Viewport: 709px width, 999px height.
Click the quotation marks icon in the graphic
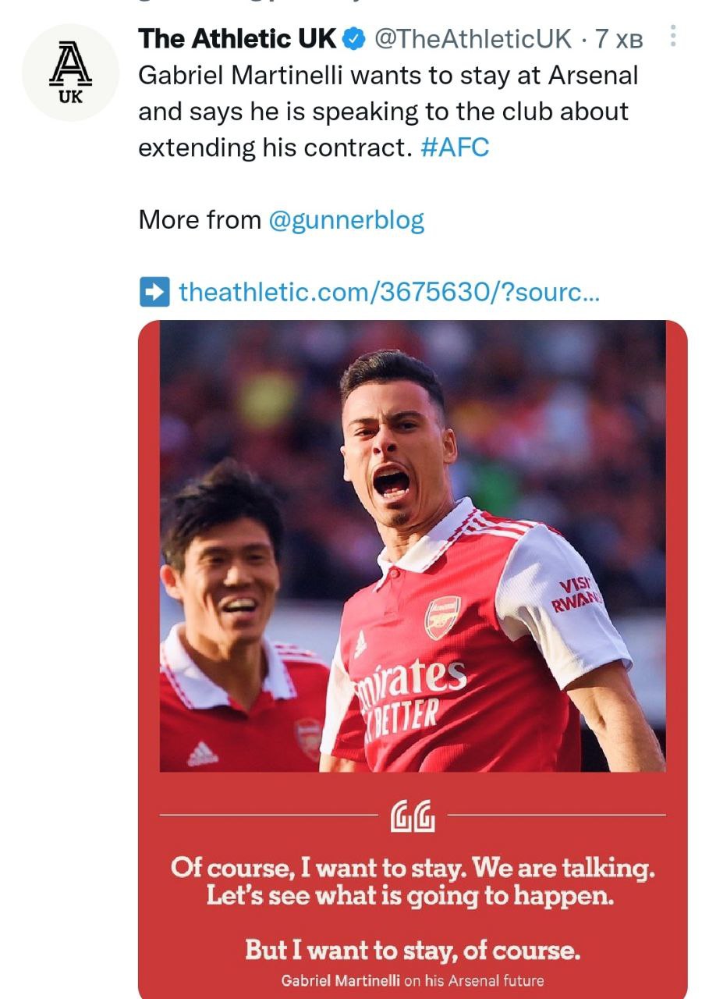[x=412, y=816]
